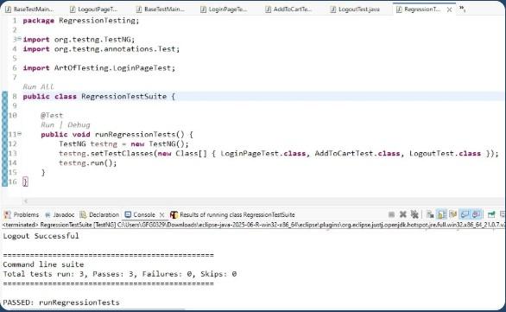Viewport: 506px width, 312px height.
Task: Open the Problems view tab
Action: (22, 215)
